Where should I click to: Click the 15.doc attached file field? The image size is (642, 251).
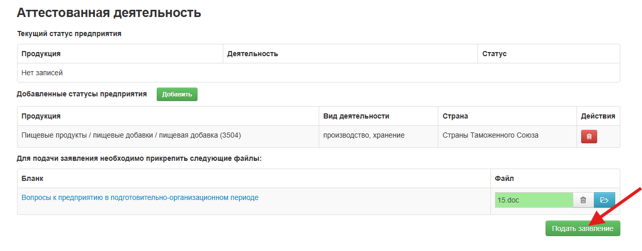[x=533, y=200]
